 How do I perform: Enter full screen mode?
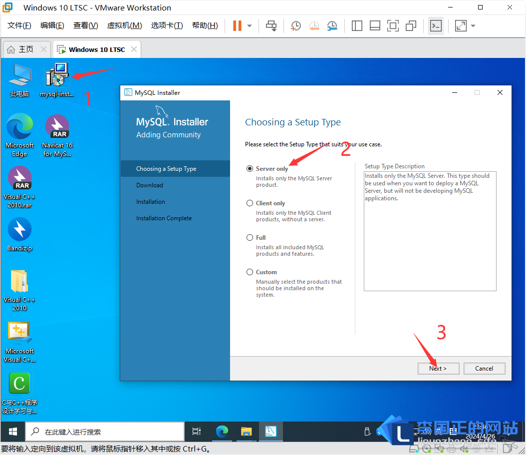coord(393,26)
